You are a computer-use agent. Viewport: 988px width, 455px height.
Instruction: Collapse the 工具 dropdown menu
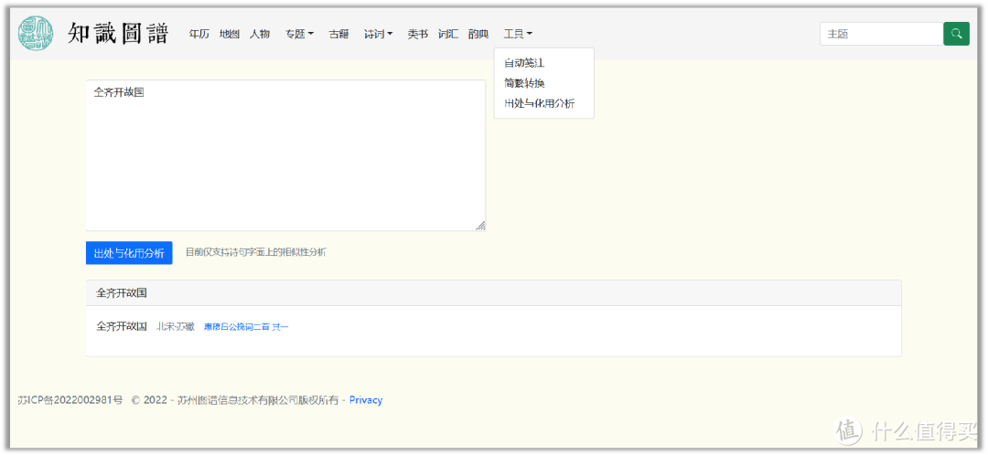(x=518, y=34)
